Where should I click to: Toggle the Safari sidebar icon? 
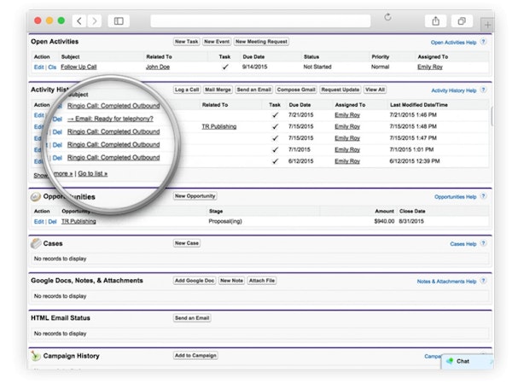pos(119,21)
